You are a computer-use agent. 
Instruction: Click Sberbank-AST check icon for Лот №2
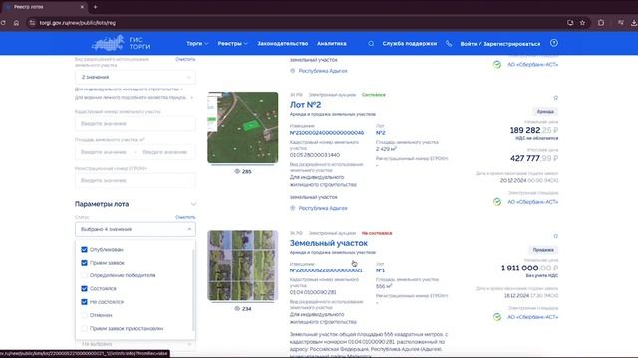click(x=497, y=202)
